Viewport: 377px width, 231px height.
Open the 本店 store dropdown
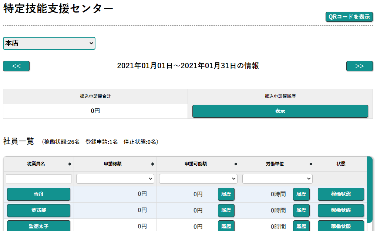point(49,43)
